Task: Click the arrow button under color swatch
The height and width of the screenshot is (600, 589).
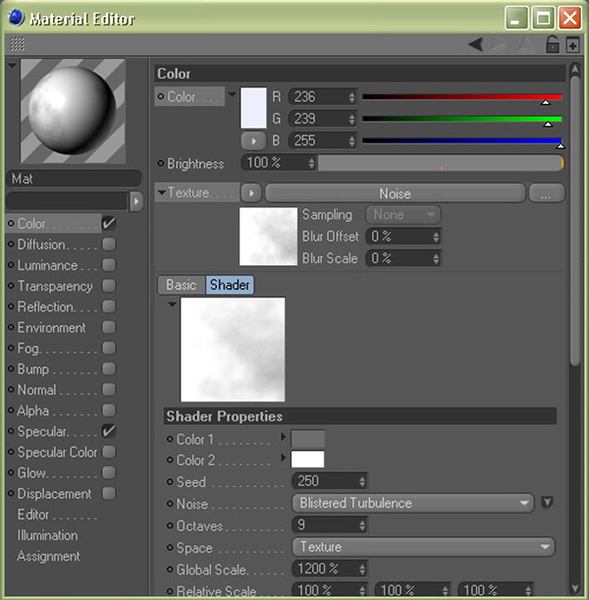Action: (x=253, y=140)
